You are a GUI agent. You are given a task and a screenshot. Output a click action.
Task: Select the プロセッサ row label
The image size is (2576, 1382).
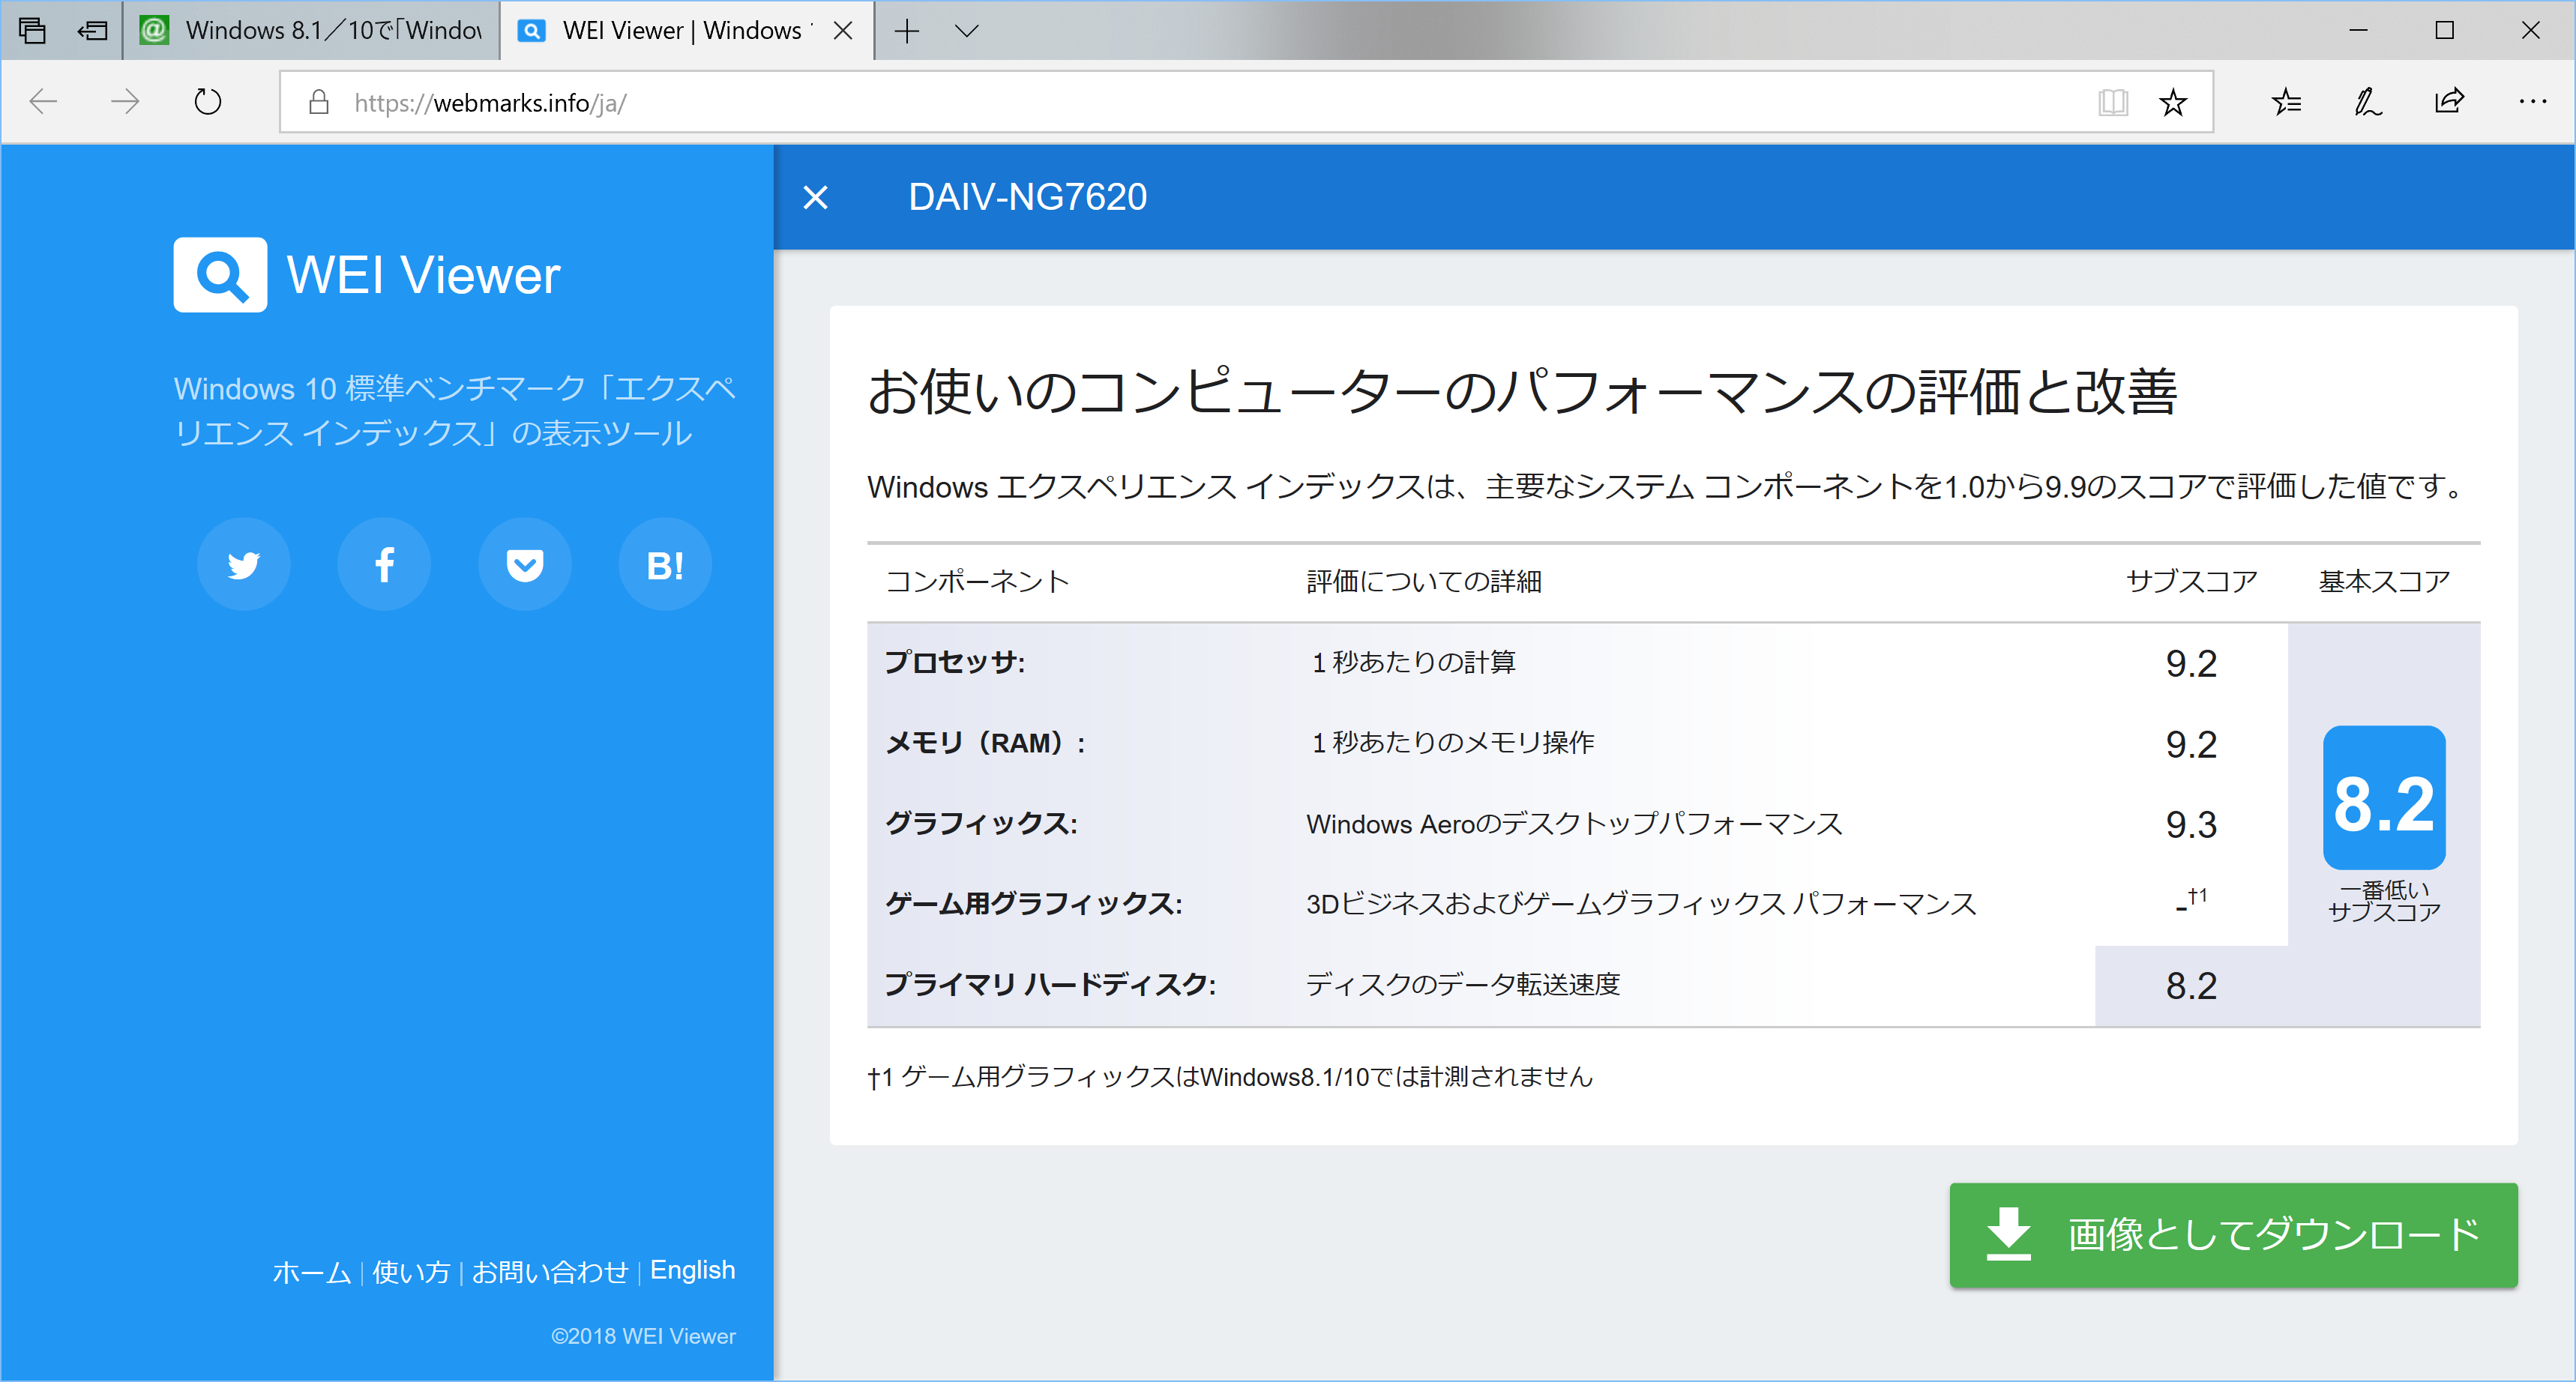[x=955, y=663]
